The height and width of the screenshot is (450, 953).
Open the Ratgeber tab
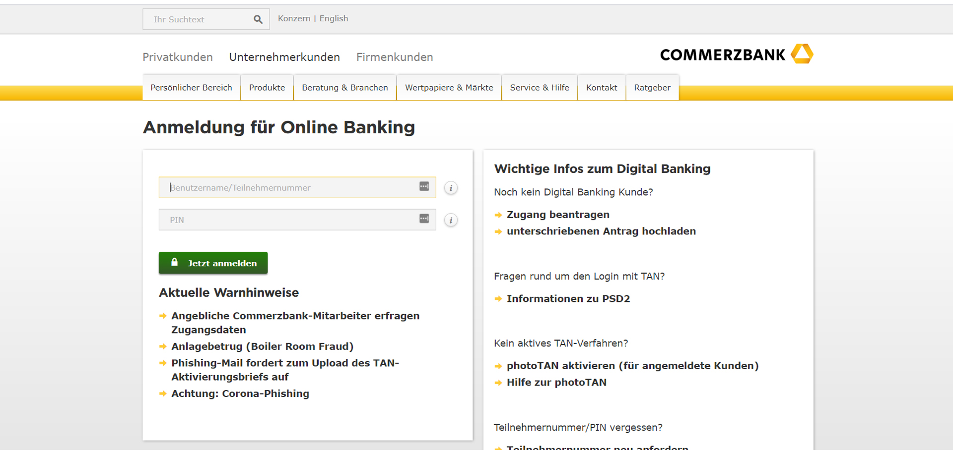[652, 87]
